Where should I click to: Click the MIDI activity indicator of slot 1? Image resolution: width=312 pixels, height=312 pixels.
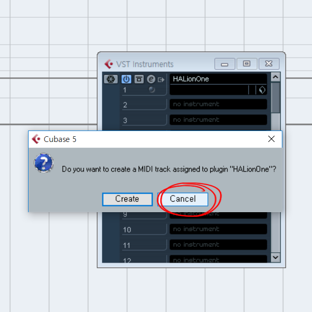[x=152, y=89]
